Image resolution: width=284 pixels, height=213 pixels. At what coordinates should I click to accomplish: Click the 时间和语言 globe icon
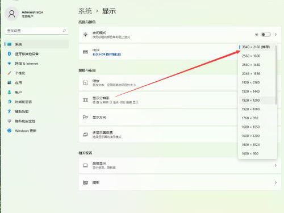coord(9,102)
